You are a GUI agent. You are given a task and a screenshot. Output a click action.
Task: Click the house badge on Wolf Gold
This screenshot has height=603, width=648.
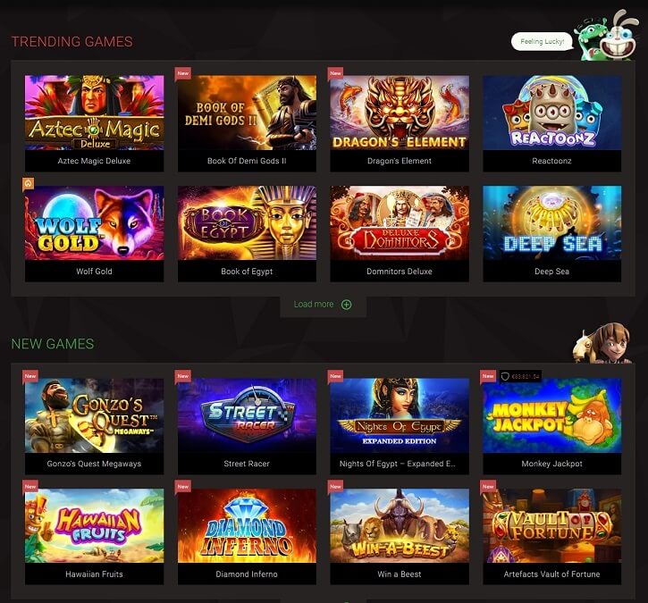[28, 184]
